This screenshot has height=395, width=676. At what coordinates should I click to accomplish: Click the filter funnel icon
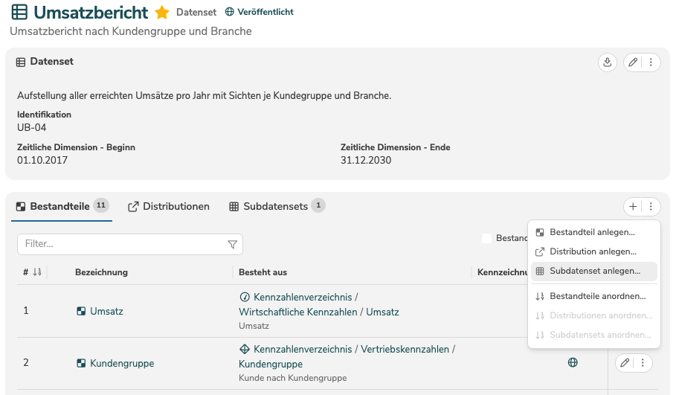point(232,244)
